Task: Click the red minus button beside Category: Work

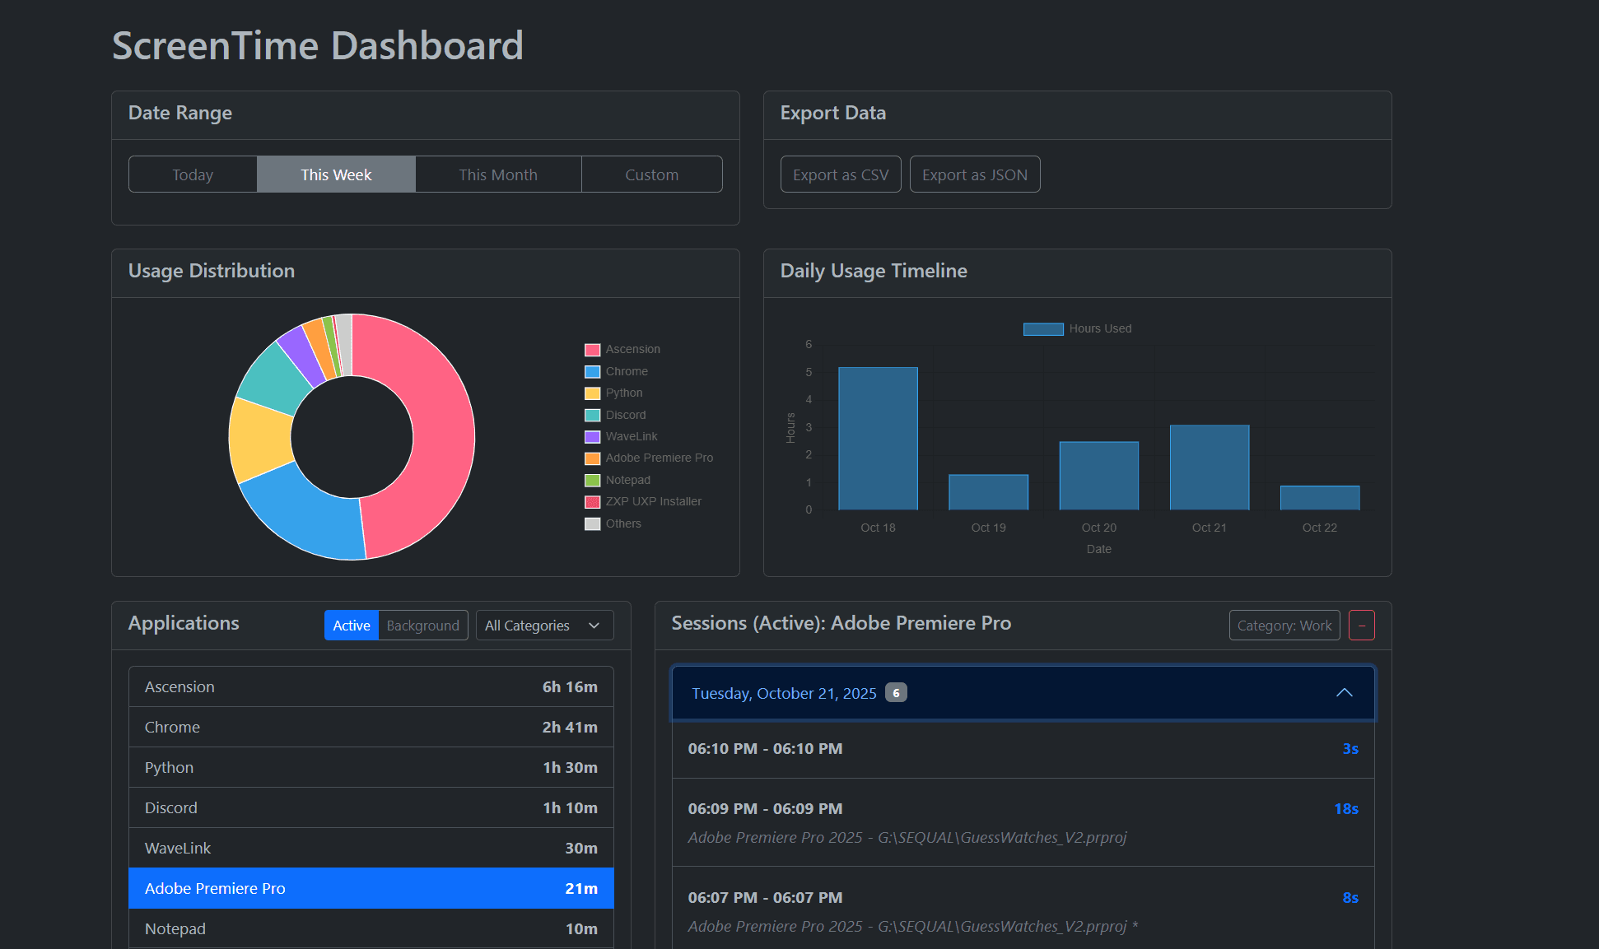Action: (1362, 626)
